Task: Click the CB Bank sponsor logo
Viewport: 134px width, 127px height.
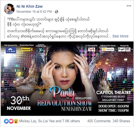Action: 11,50
